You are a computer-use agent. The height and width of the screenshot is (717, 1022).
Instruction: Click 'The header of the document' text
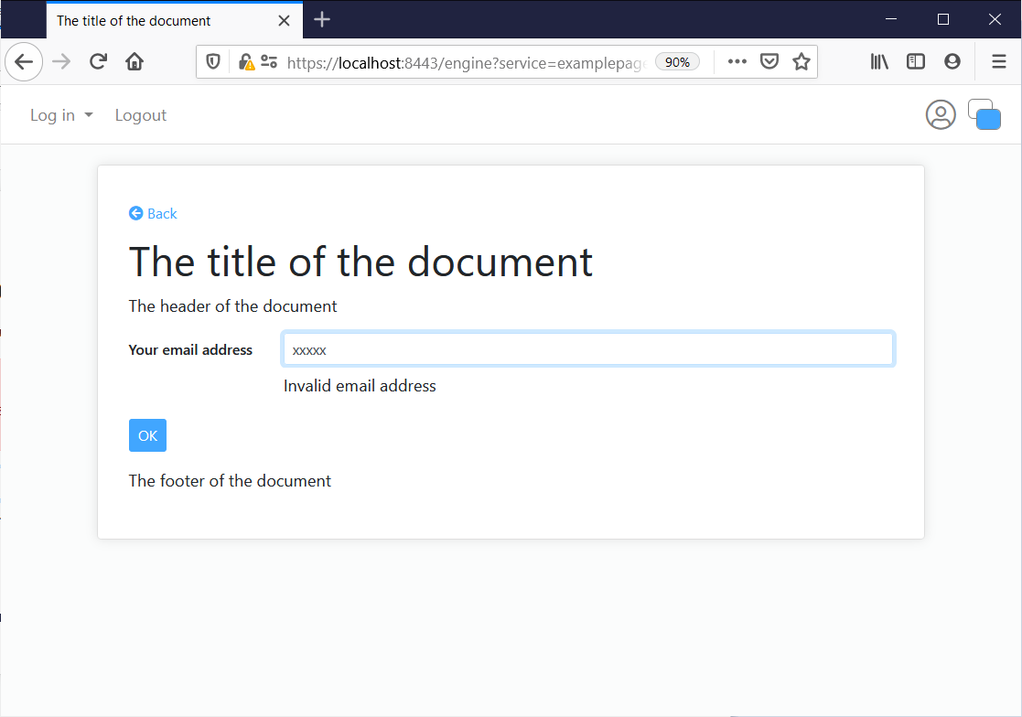coord(232,306)
